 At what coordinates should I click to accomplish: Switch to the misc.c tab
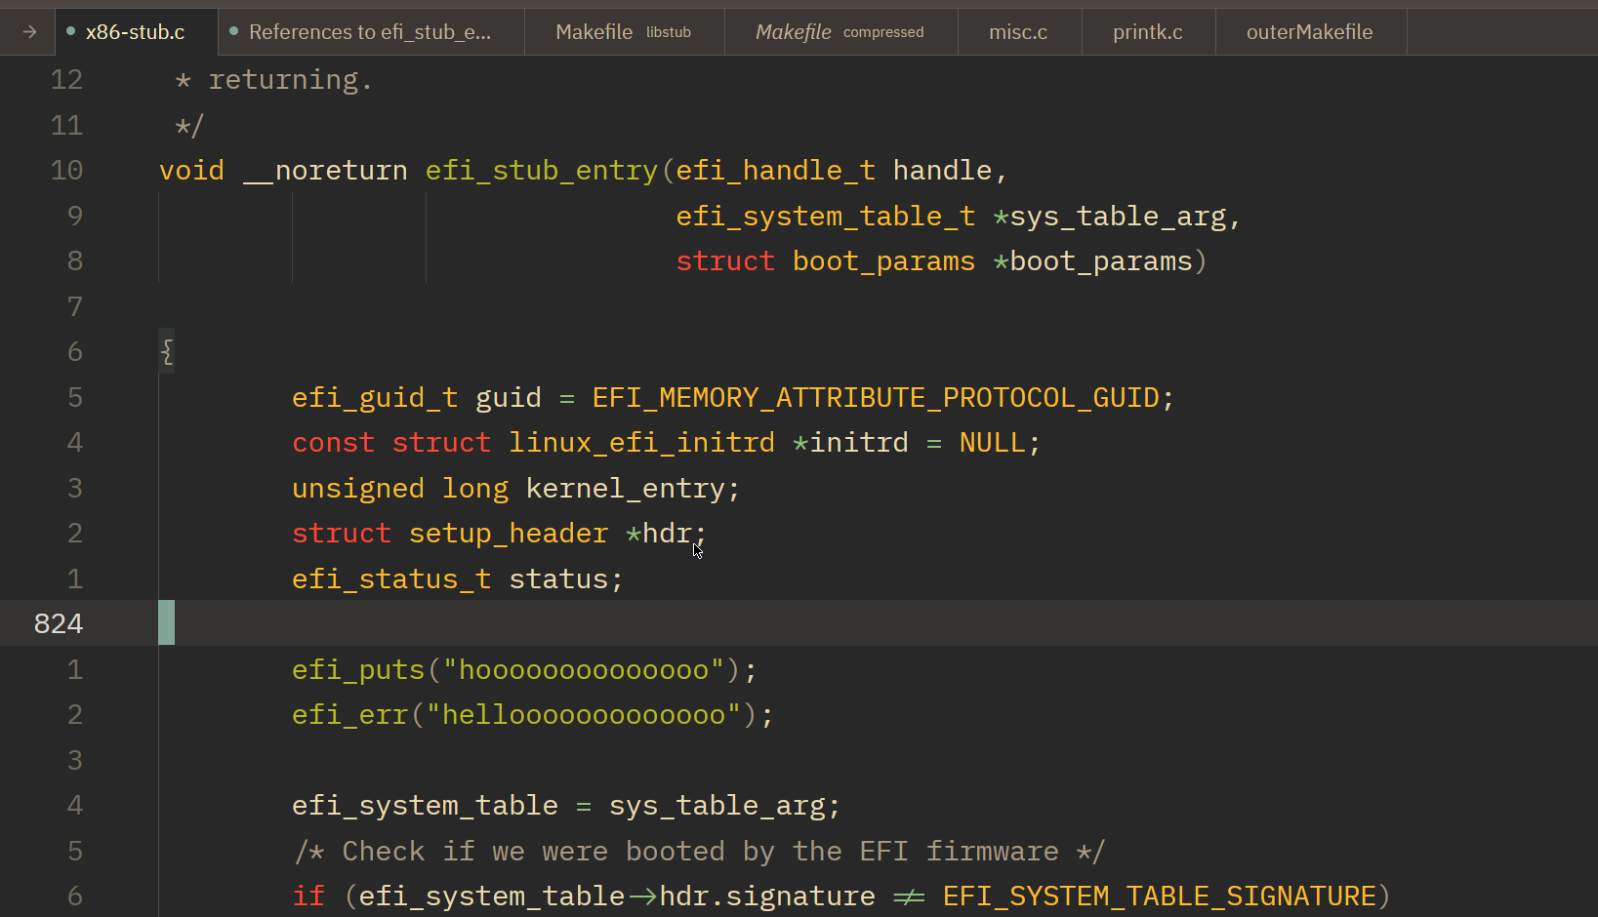click(1018, 32)
